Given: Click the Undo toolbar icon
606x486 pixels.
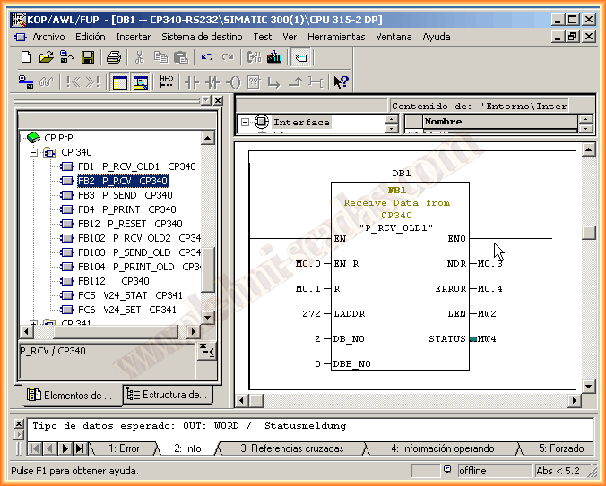Looking at the screenshot, I should (x=207, y=57).
